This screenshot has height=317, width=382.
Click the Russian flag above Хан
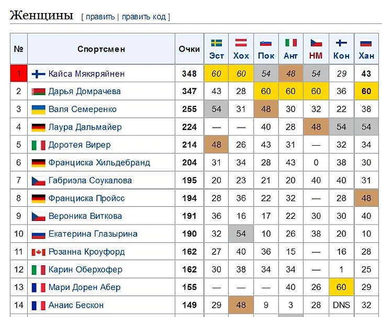[x=366, y=43]
